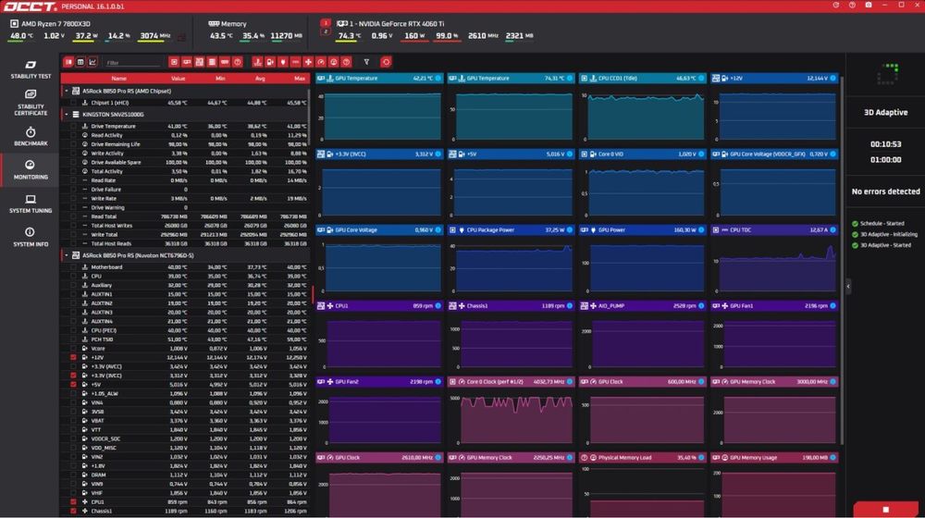This screenshot has width=925, height=518.
Task: Uncheck the Chassis1 fan checkbox
Action: tap(73, 511)
